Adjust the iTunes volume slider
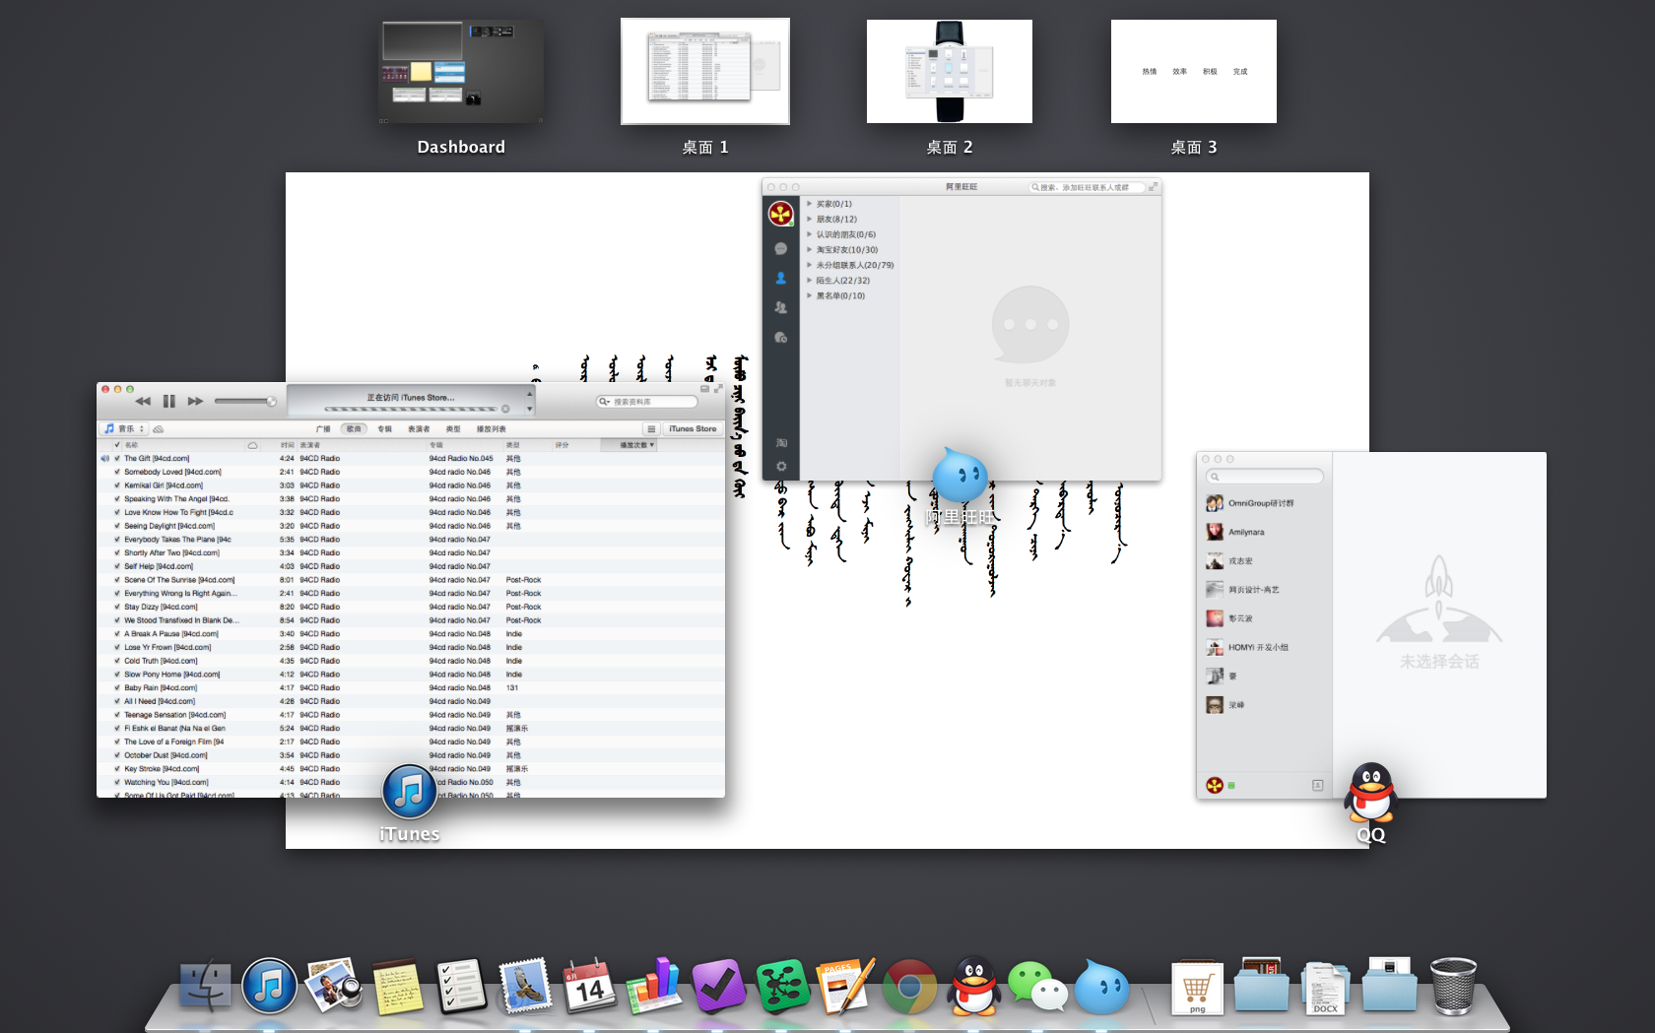The image size is (1655, 1033). point(244,401)
